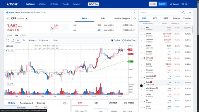Switch to the BTC market tab
Image resolution: width=199 pixels, height=112 pixels.
(155, 18)
